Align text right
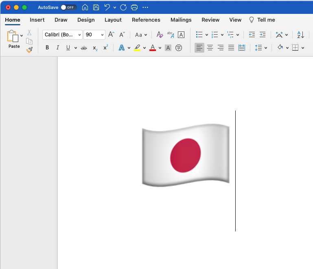The height and width of the screenshot is (269, 313). [220, 48]
